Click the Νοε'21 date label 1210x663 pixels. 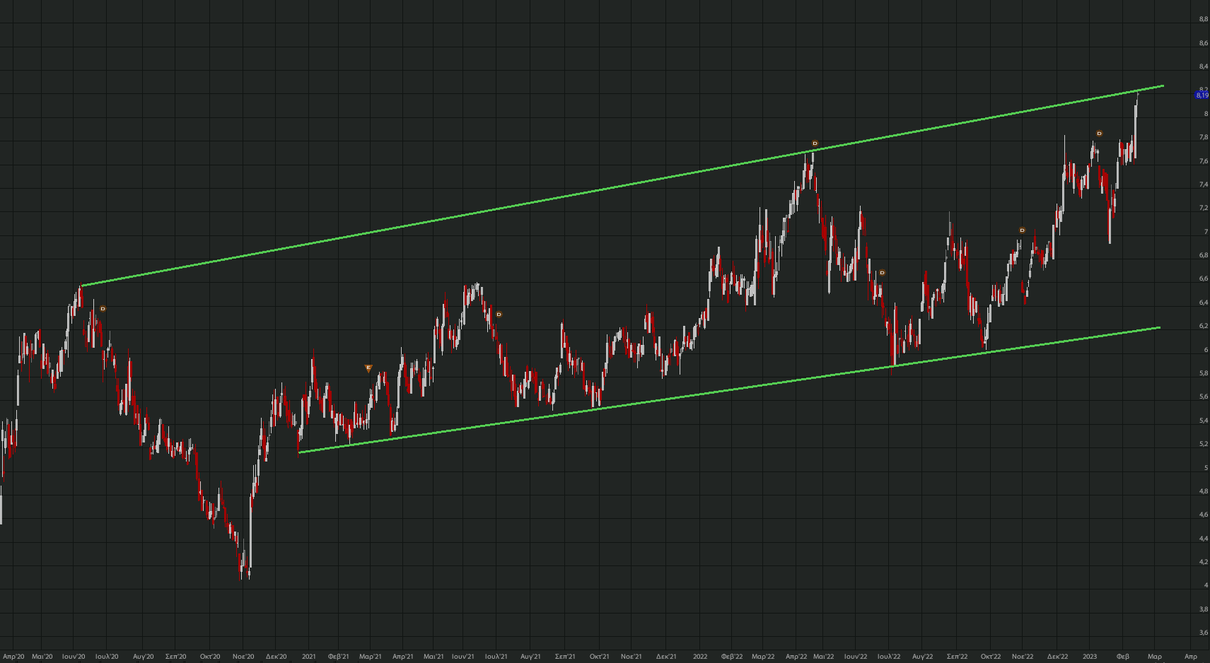(632, 657)
